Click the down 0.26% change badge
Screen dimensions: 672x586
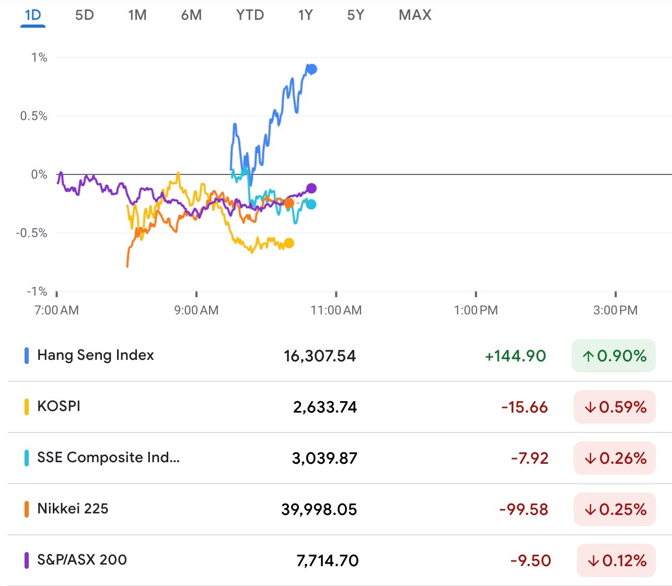(x=615, y=458)
